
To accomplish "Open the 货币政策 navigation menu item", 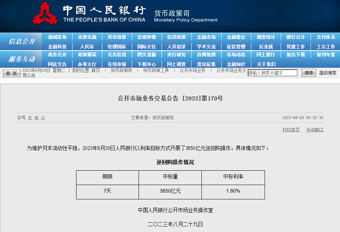I will [117, 37].
